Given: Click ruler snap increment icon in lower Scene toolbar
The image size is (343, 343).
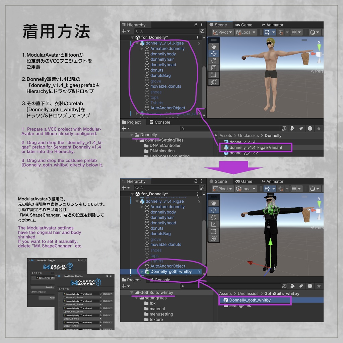Looking at the screenshot, I should coord(294,189).
